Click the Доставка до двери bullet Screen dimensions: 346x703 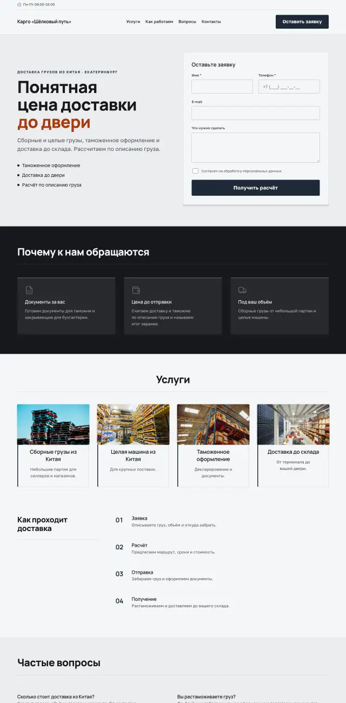[x=43, y=175]
